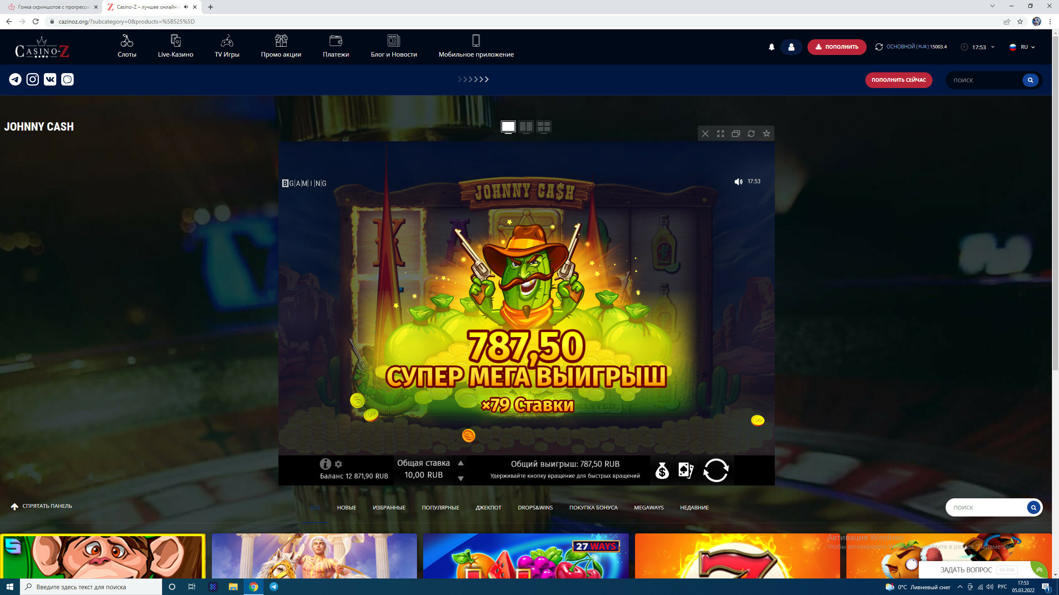The image size is (1059, 595).
Task: Click the top ПОИСК search field
Action: pyautogui.click(x=985, y=80)
